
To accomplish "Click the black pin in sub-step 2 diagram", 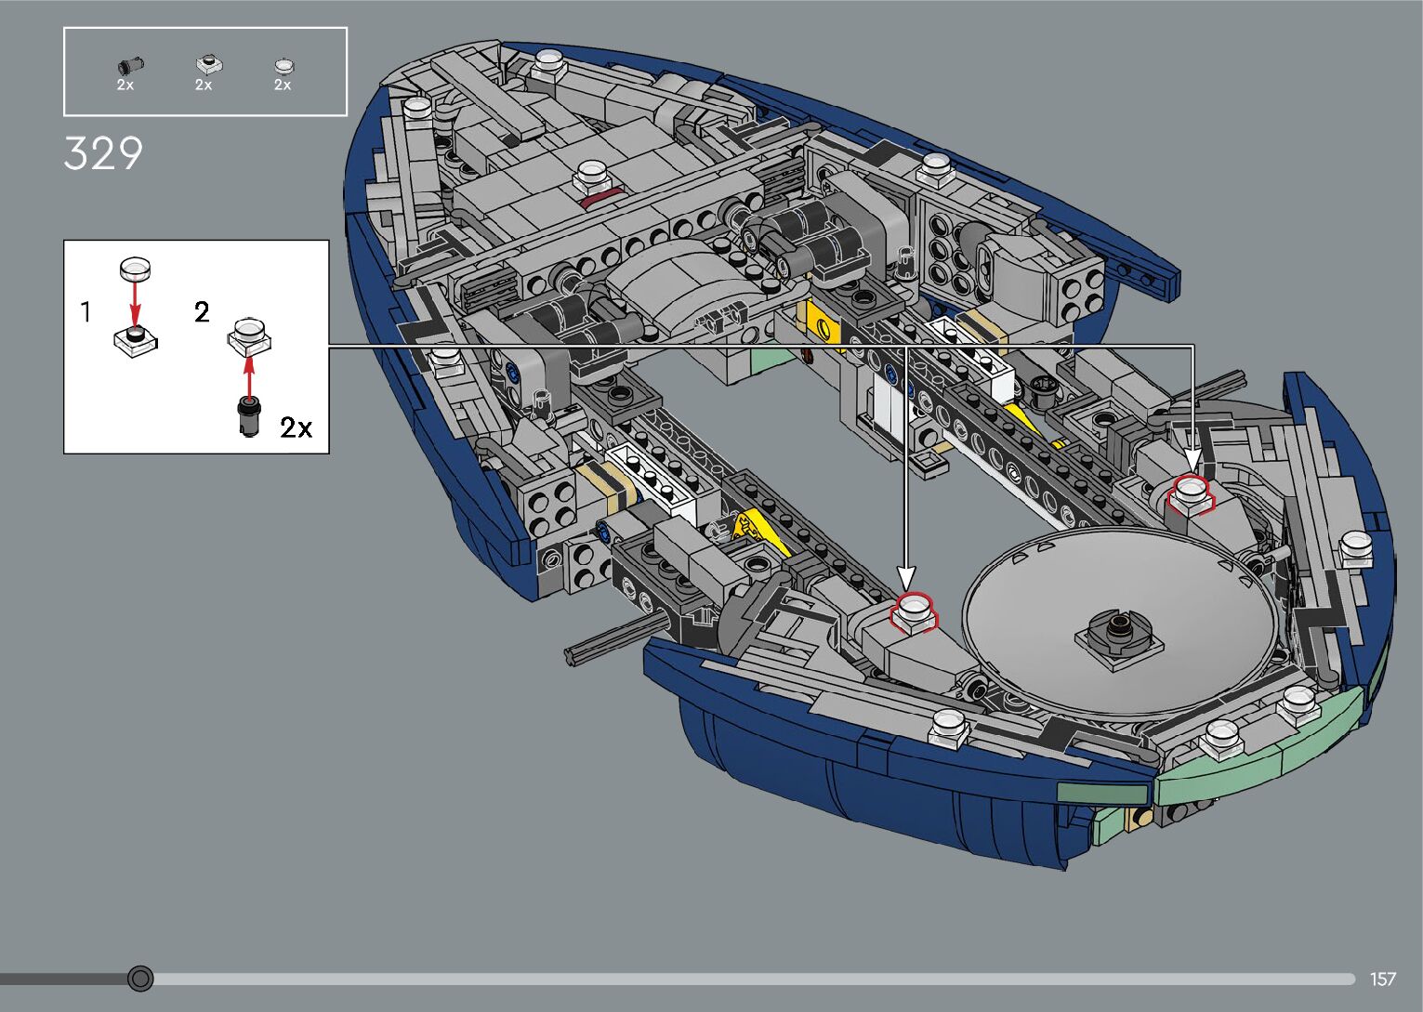I will coord(248,416).
